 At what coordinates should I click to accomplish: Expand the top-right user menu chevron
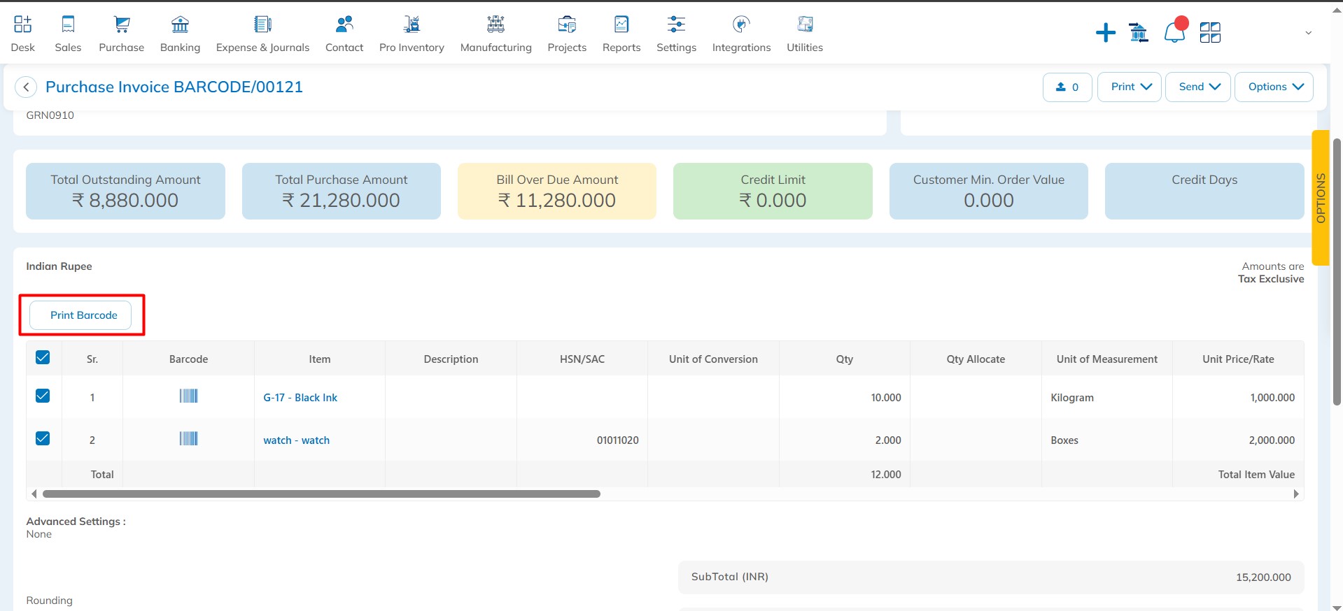(1308, 33)
